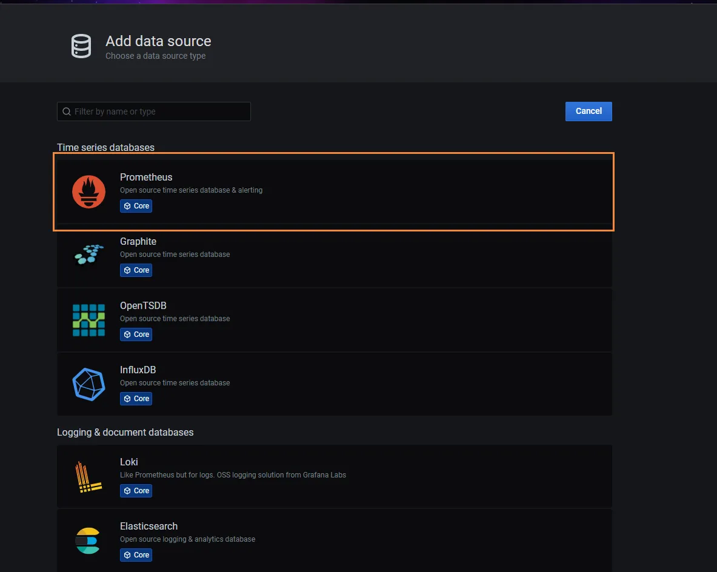This screenshot has width=717, height=572.
Task: Pick the OpenTSDB data source name
Action: pyautogui.click(x=143, y=305)
